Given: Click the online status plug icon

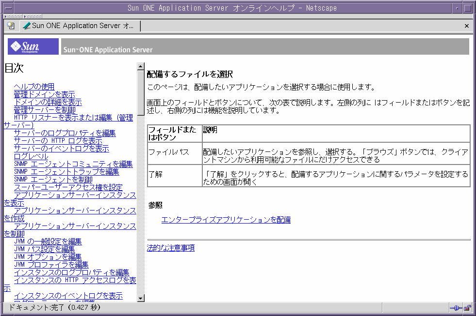Looking at the screenshot, I should point(456,308).
